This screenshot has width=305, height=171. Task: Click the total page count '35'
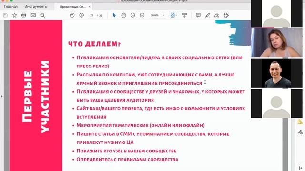(x=101, y=16)
